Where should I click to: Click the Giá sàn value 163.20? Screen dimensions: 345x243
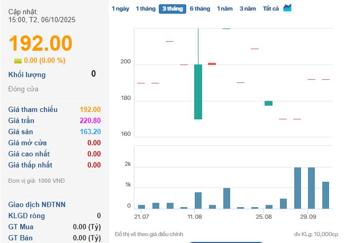90,132
